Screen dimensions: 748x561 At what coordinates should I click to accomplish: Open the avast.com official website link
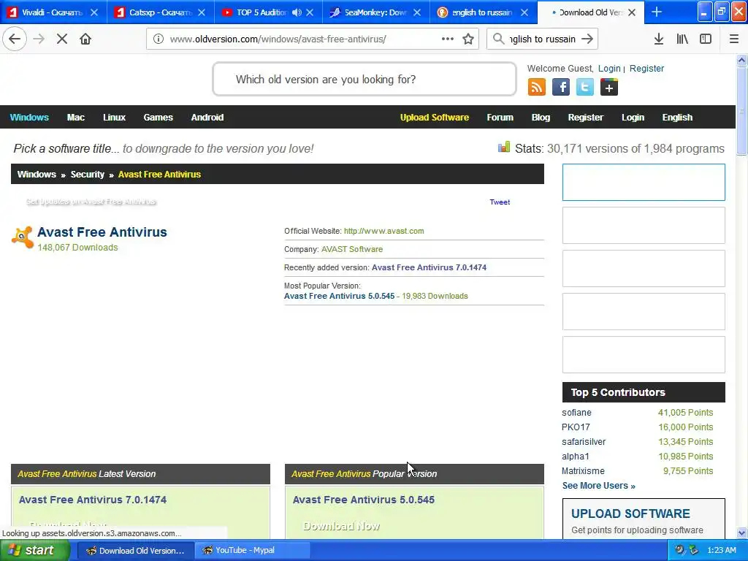(383, 231)
